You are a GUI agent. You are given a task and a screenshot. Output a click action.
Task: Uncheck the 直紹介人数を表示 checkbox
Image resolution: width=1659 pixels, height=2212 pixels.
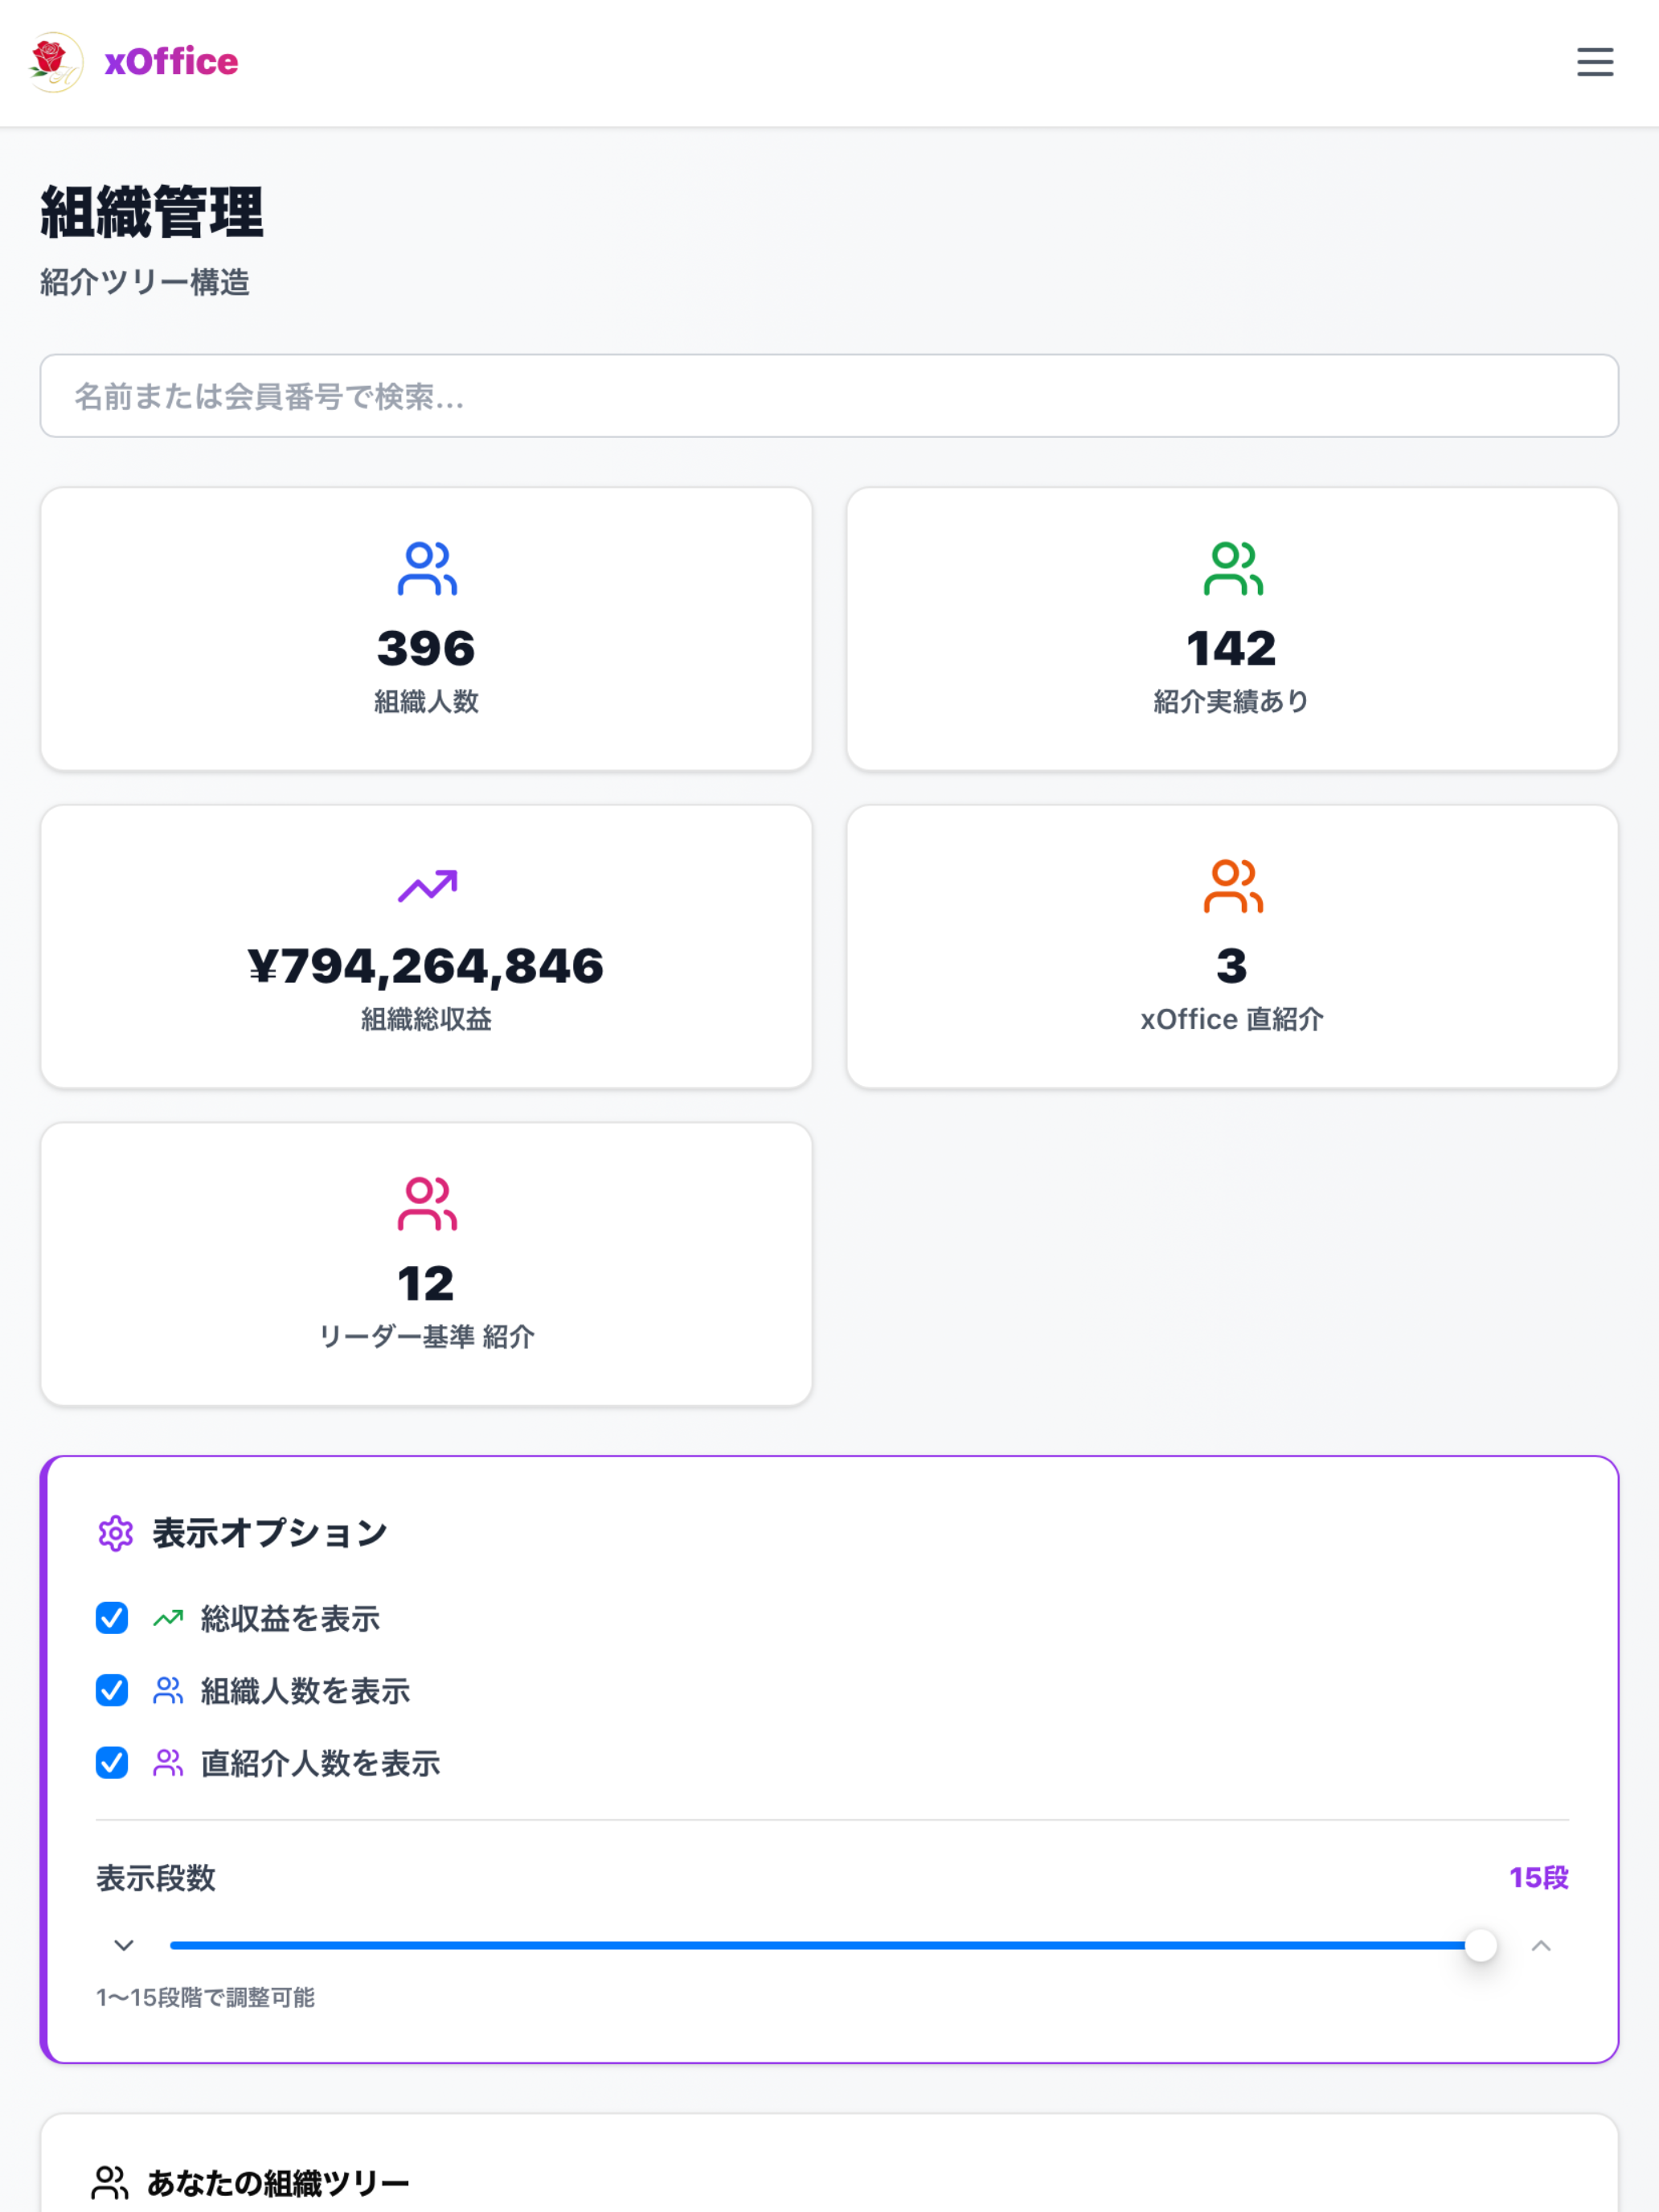tap(112, 1763)
